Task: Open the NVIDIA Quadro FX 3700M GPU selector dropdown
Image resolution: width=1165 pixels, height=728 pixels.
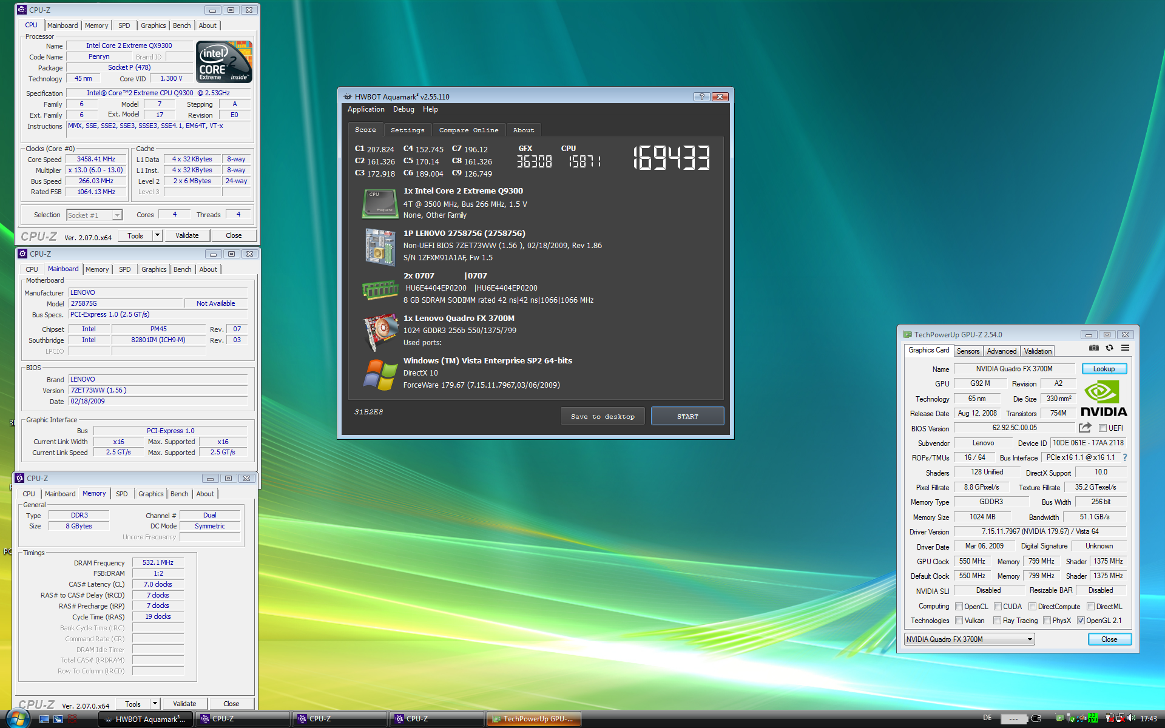Action: click(x=969, y=639)
